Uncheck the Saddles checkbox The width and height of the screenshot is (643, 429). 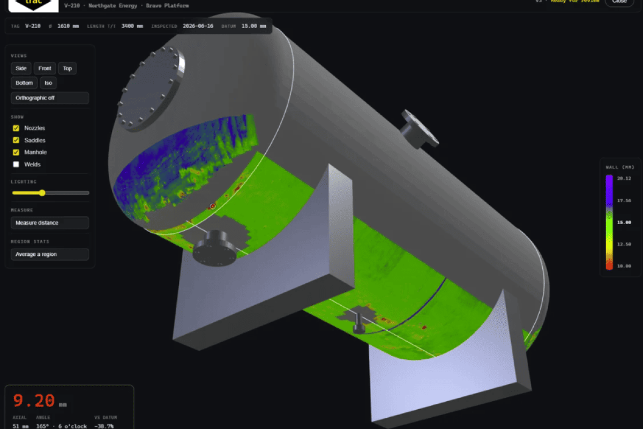coord(16,140)
